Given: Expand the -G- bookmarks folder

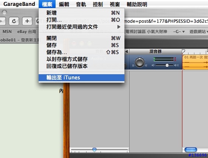Looking at the screenshot, I should [179, 32].
